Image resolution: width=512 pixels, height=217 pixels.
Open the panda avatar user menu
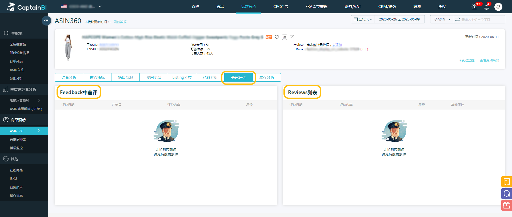click(498, 7)
